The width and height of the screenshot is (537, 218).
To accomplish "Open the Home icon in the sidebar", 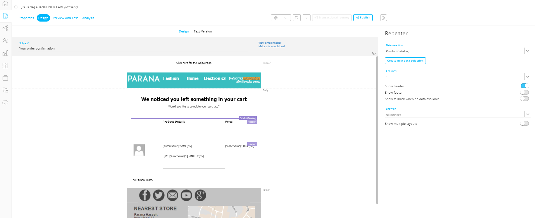I will pyautogui.click(x=5, y=4).
